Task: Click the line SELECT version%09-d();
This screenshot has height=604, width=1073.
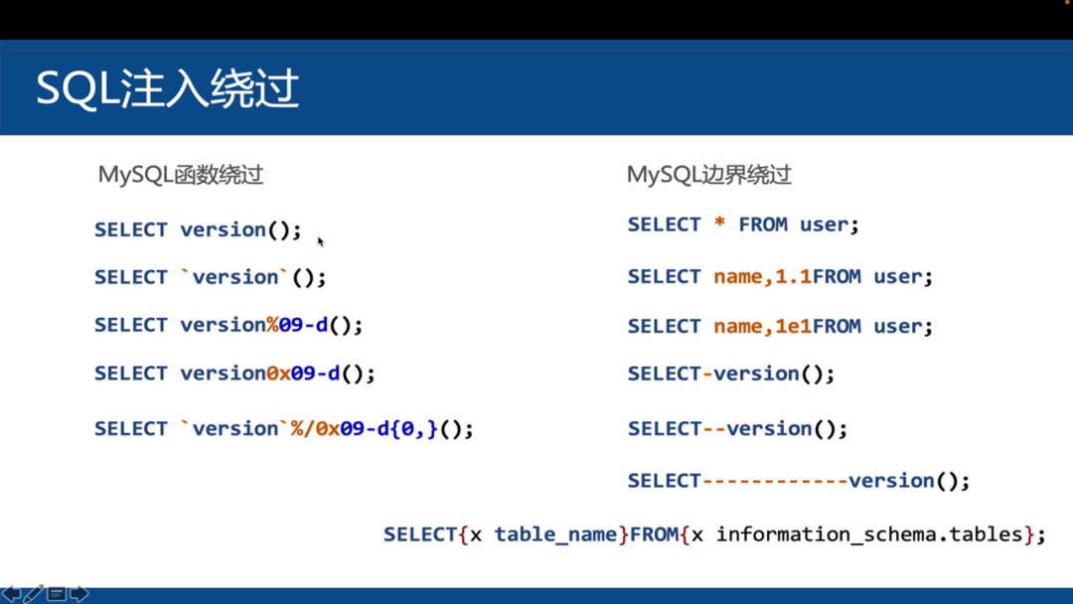Action: (x=229, y=325)
